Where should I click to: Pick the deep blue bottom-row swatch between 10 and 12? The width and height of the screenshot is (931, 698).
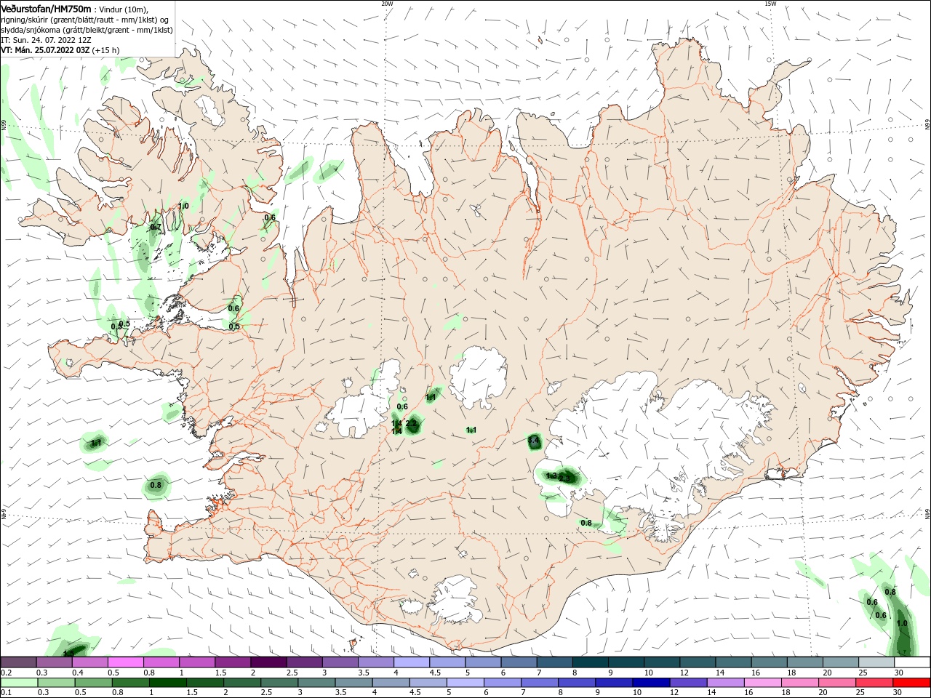point(650,683)
